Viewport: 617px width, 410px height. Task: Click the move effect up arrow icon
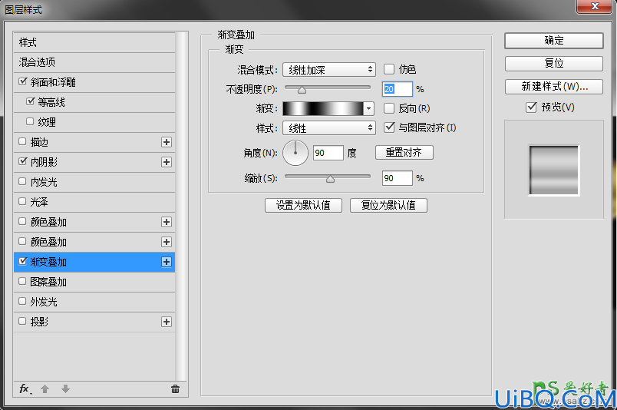coord(45,389)
